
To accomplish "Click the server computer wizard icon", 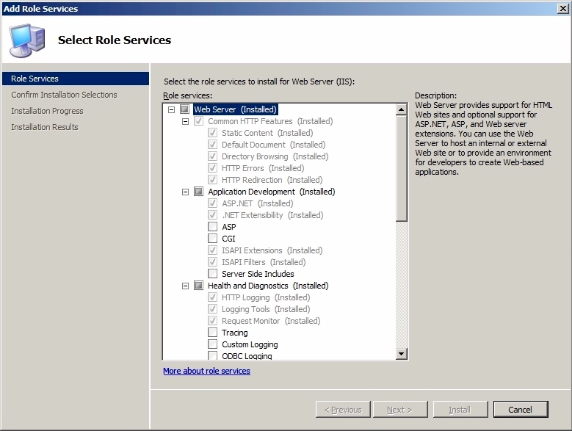I will click(x=27, y=40).
